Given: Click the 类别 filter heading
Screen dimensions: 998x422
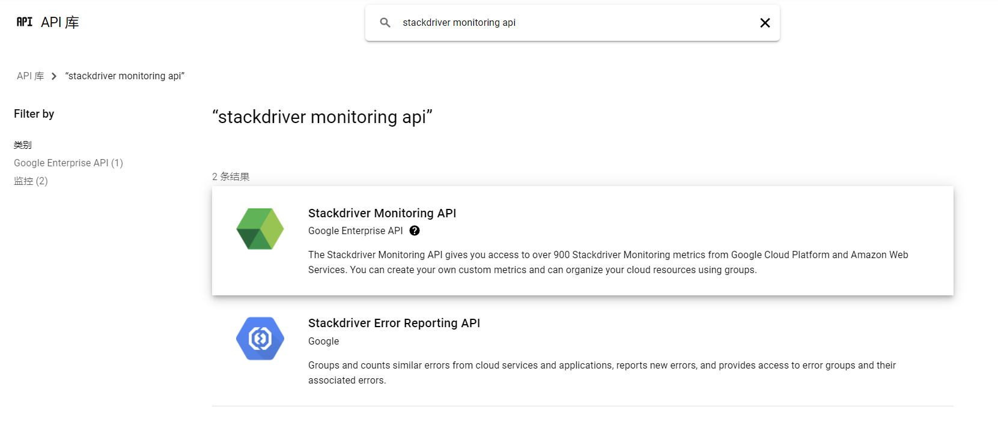Looking at the screenshot, I should point(23,145).
